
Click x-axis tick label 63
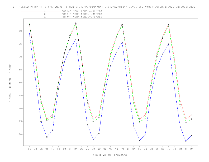(151, 149)
